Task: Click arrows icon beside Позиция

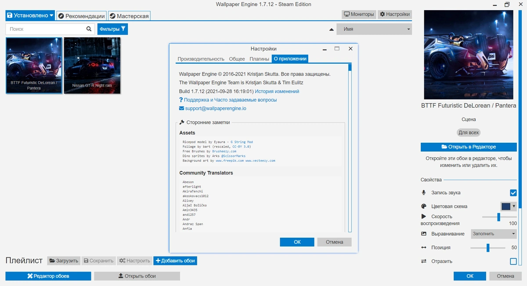Action: (x=424, y=247)
